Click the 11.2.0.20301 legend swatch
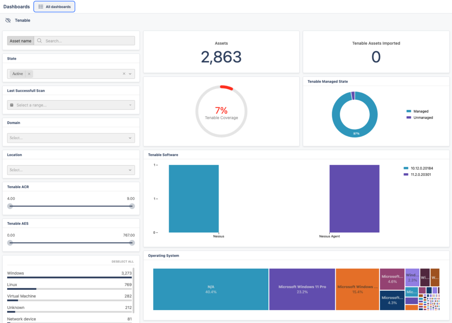The height and width of the screenshot is (323, 452). (x=406, y=175)
